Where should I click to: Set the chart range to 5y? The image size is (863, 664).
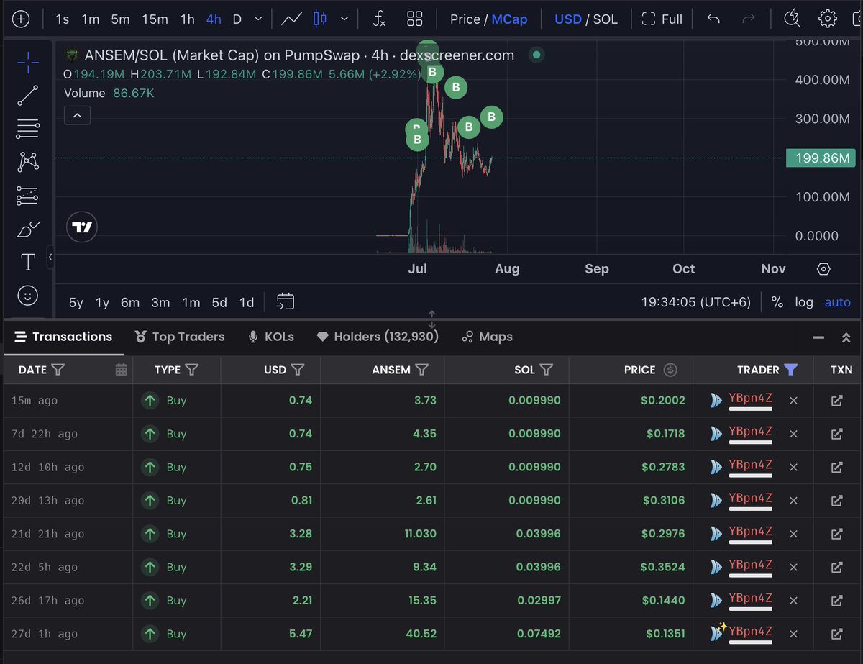[76, 303]
